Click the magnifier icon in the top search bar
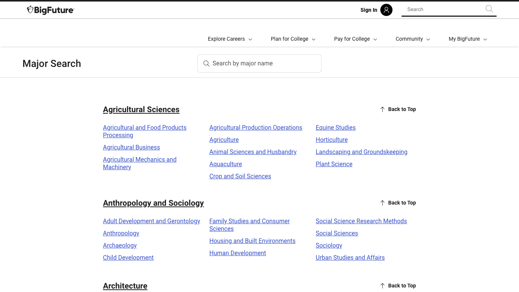 [489, 9]
